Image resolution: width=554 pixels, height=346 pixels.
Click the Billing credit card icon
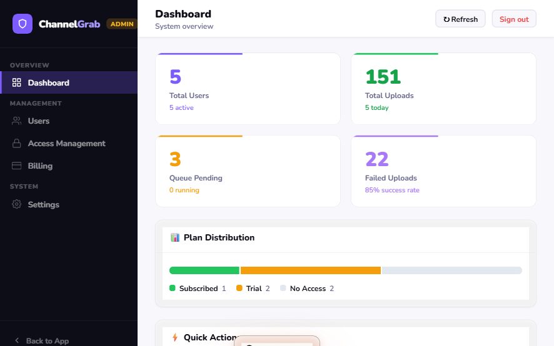(x=17, y=166)
